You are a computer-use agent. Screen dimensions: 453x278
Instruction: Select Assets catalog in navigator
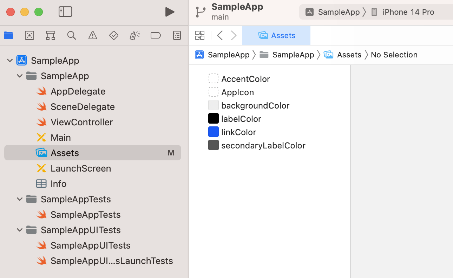pyautogui.click(x=93, y=153)
